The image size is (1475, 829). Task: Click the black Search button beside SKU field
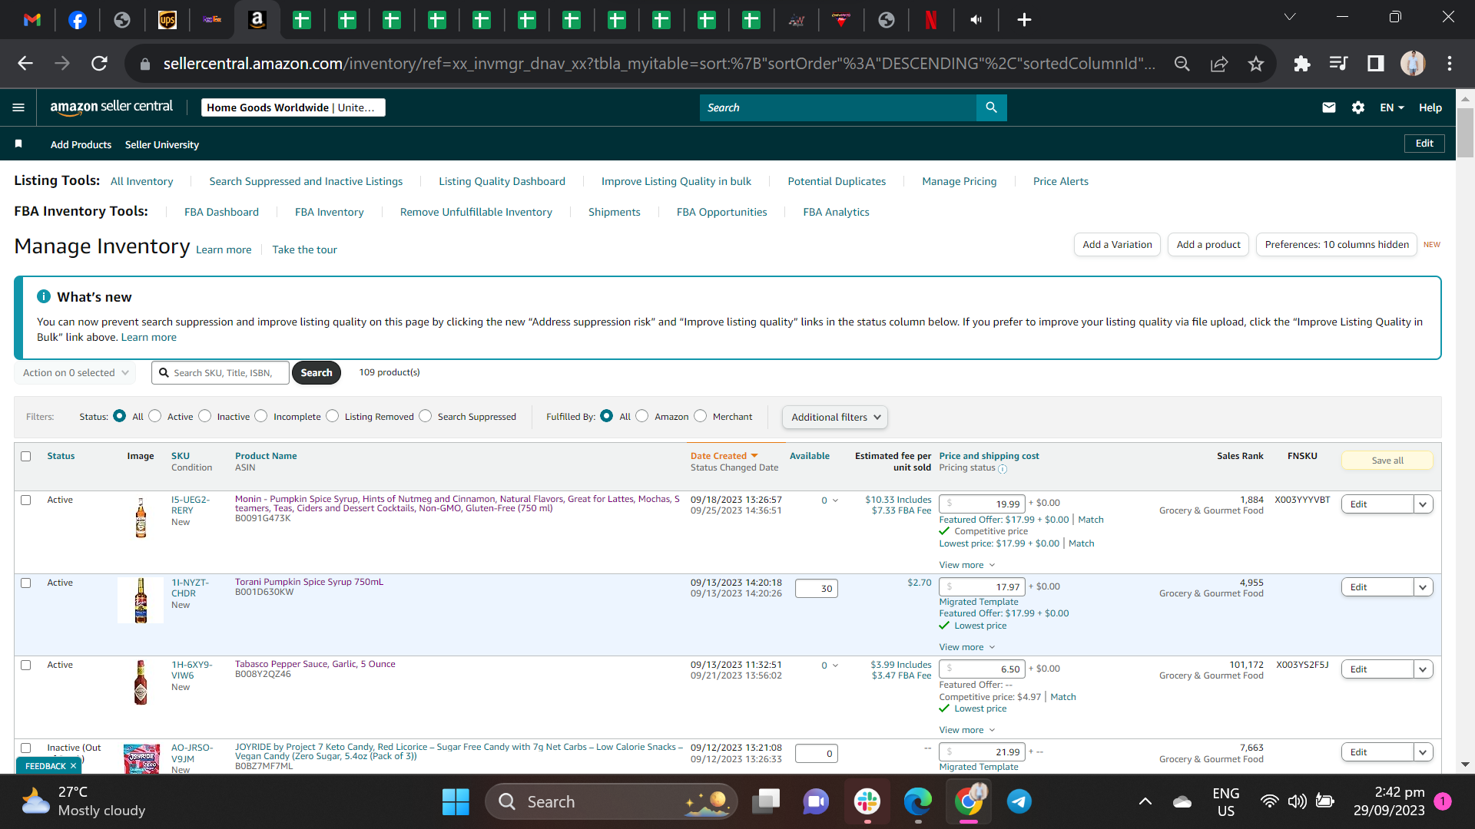tap(317, 373)
